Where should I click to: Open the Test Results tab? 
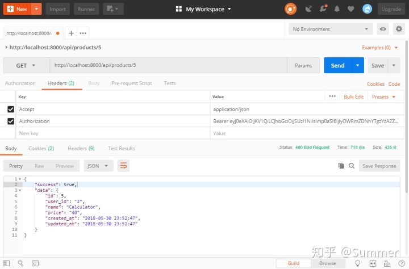[122, 148]
